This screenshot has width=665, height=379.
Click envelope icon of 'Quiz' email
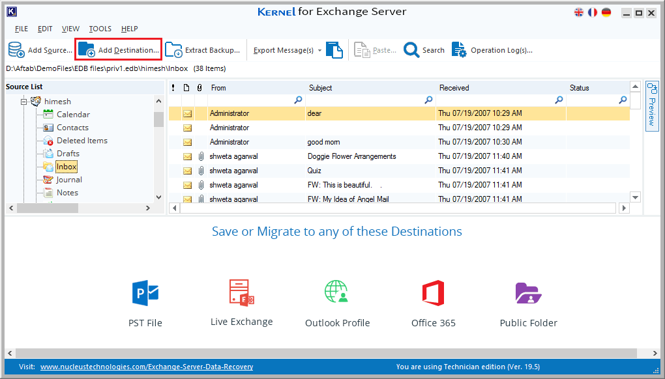[x=187, y=171]
